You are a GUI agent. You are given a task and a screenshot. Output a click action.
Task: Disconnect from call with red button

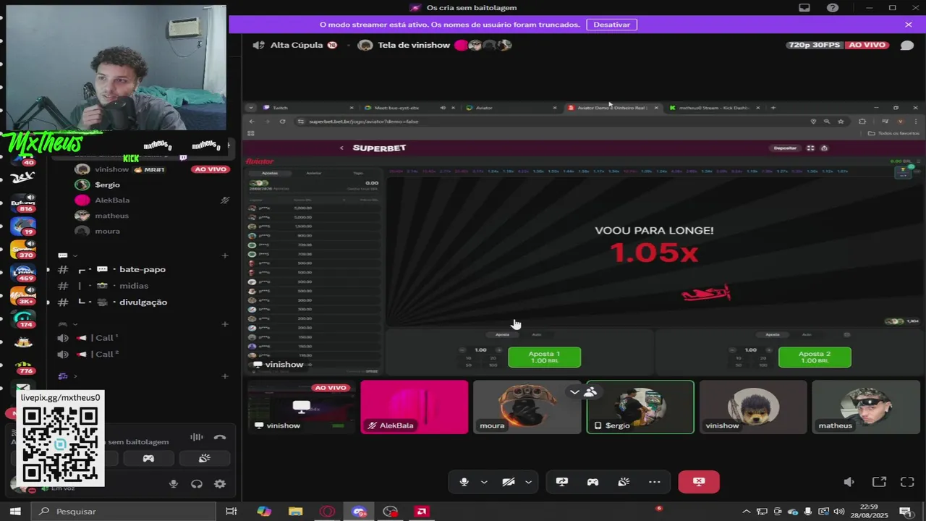coord(699,482)
